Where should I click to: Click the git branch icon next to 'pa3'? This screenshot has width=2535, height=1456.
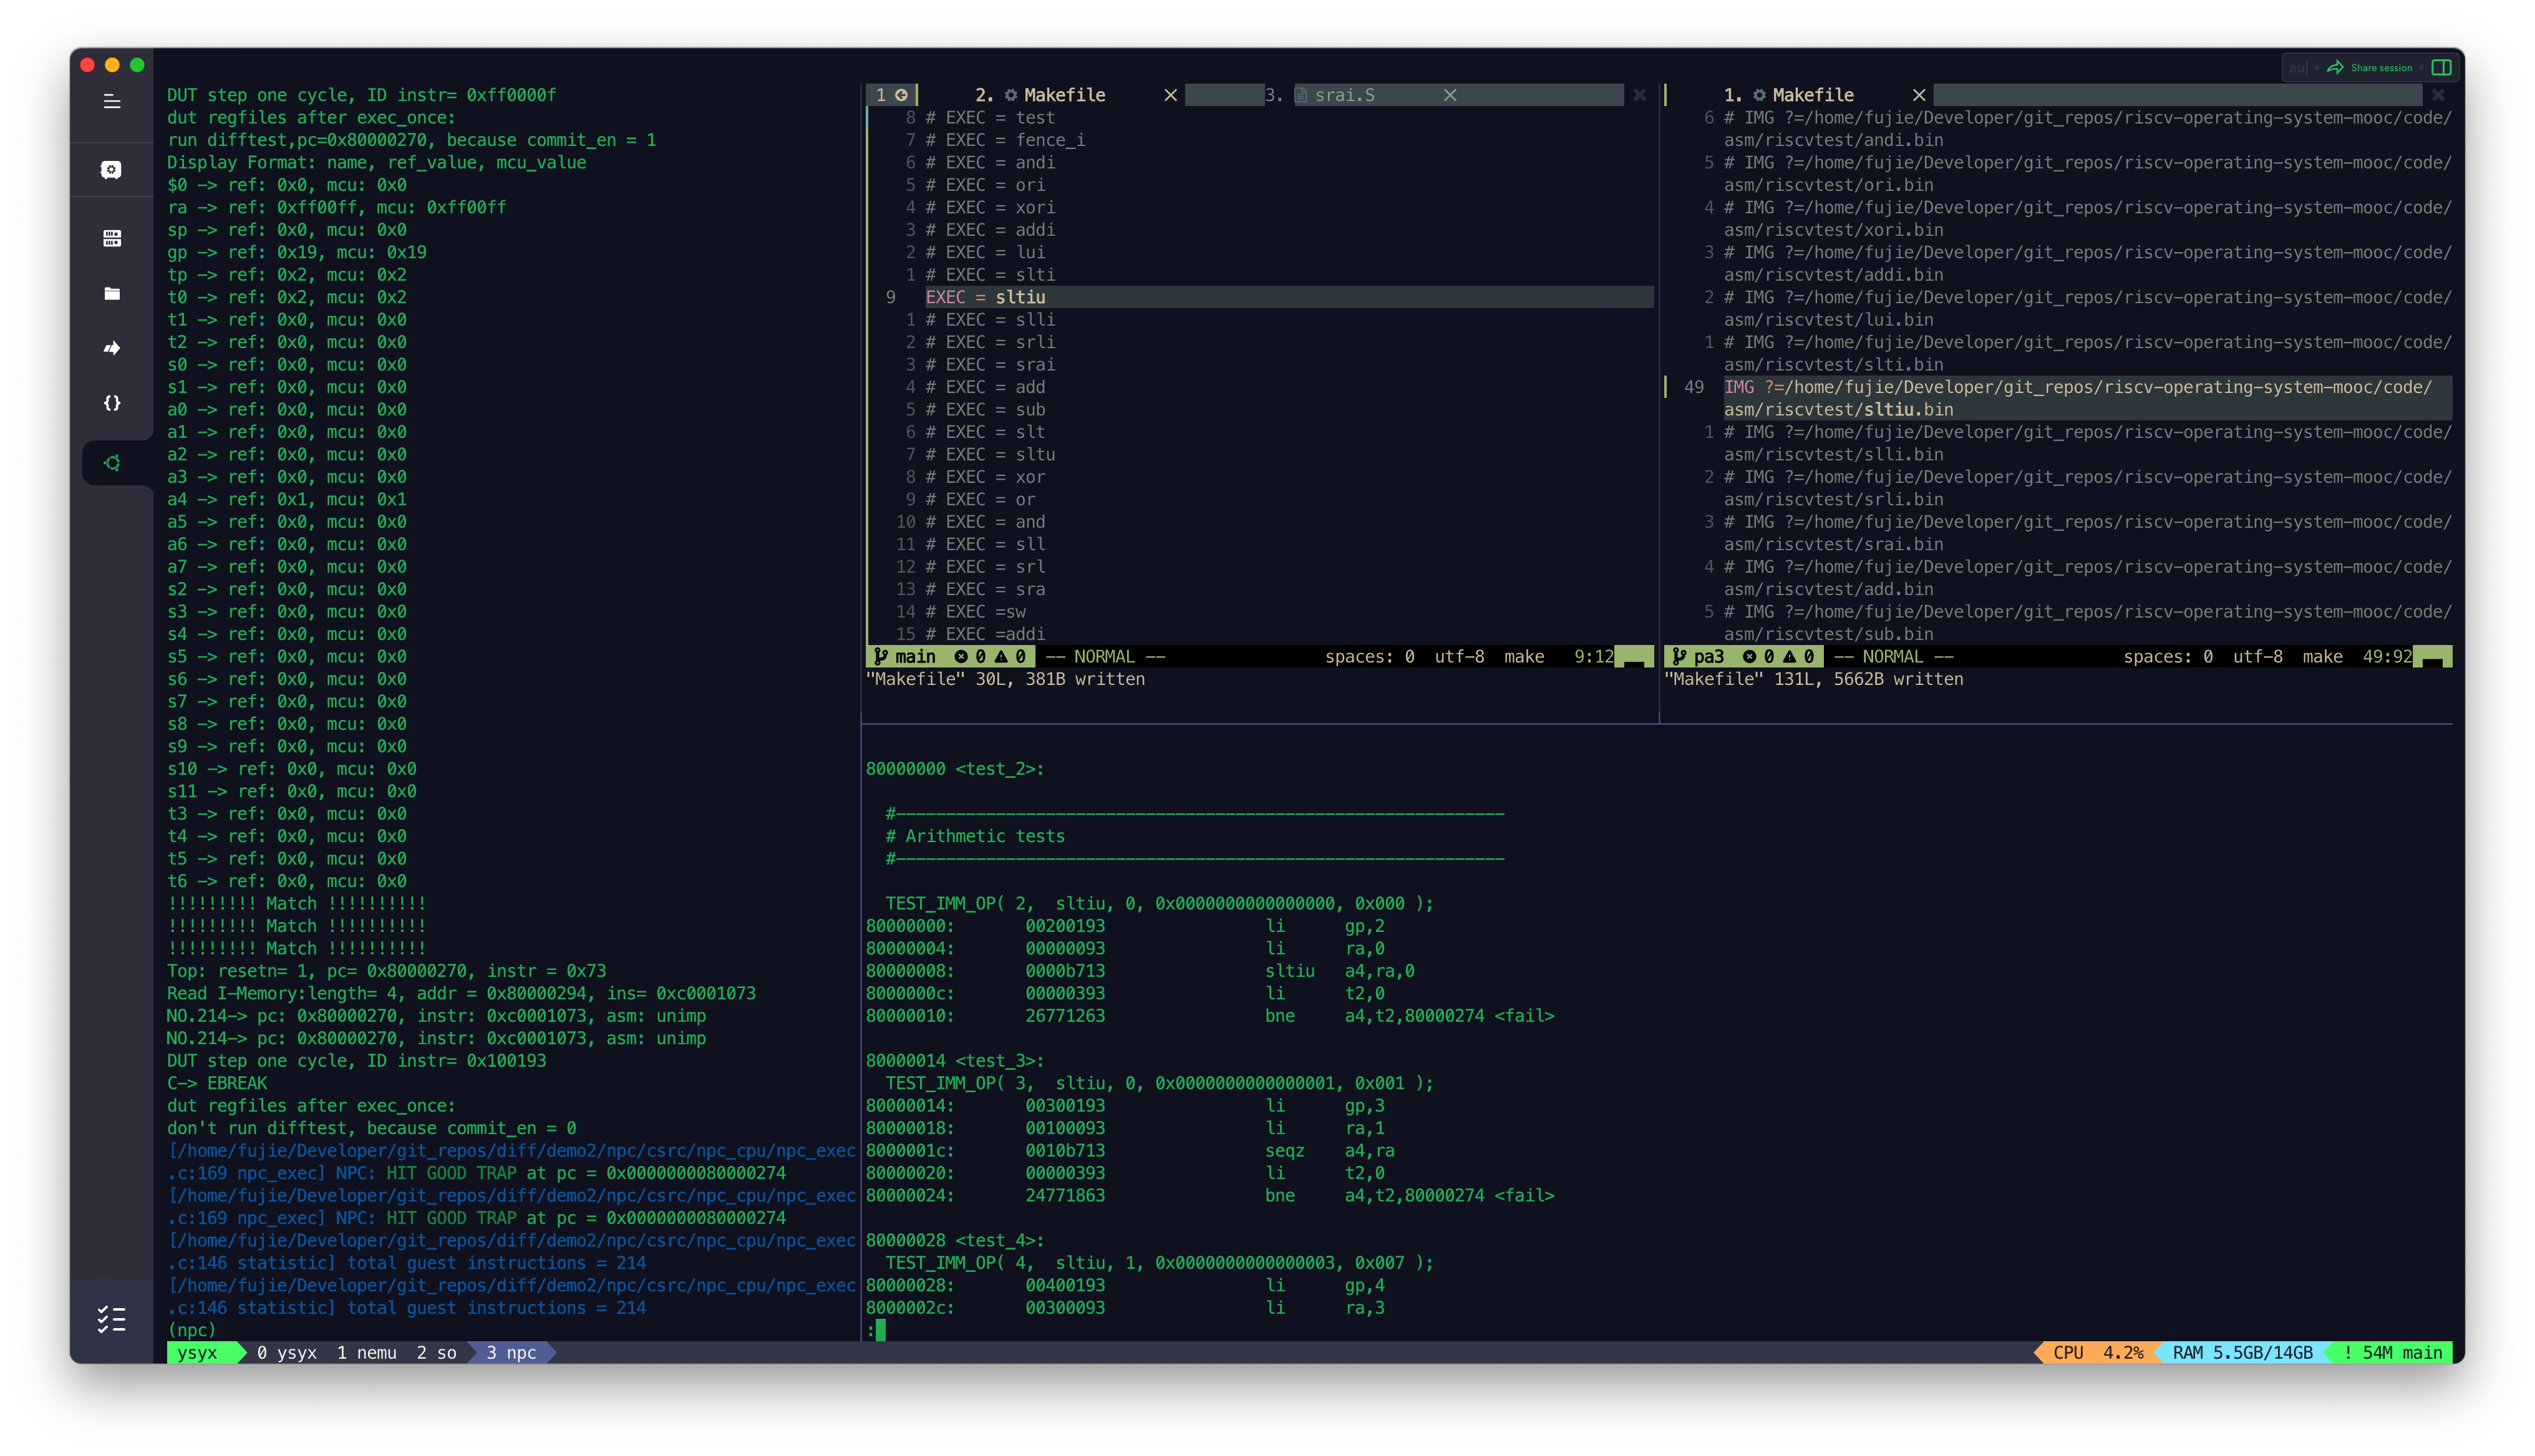tap(1679, 656)
